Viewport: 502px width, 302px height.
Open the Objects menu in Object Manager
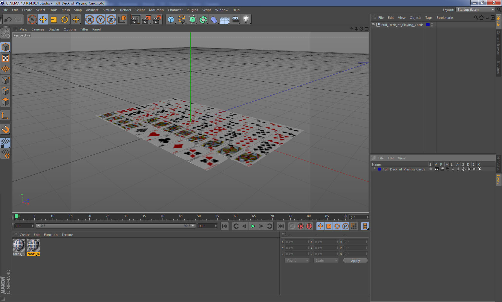pos(415,18)
